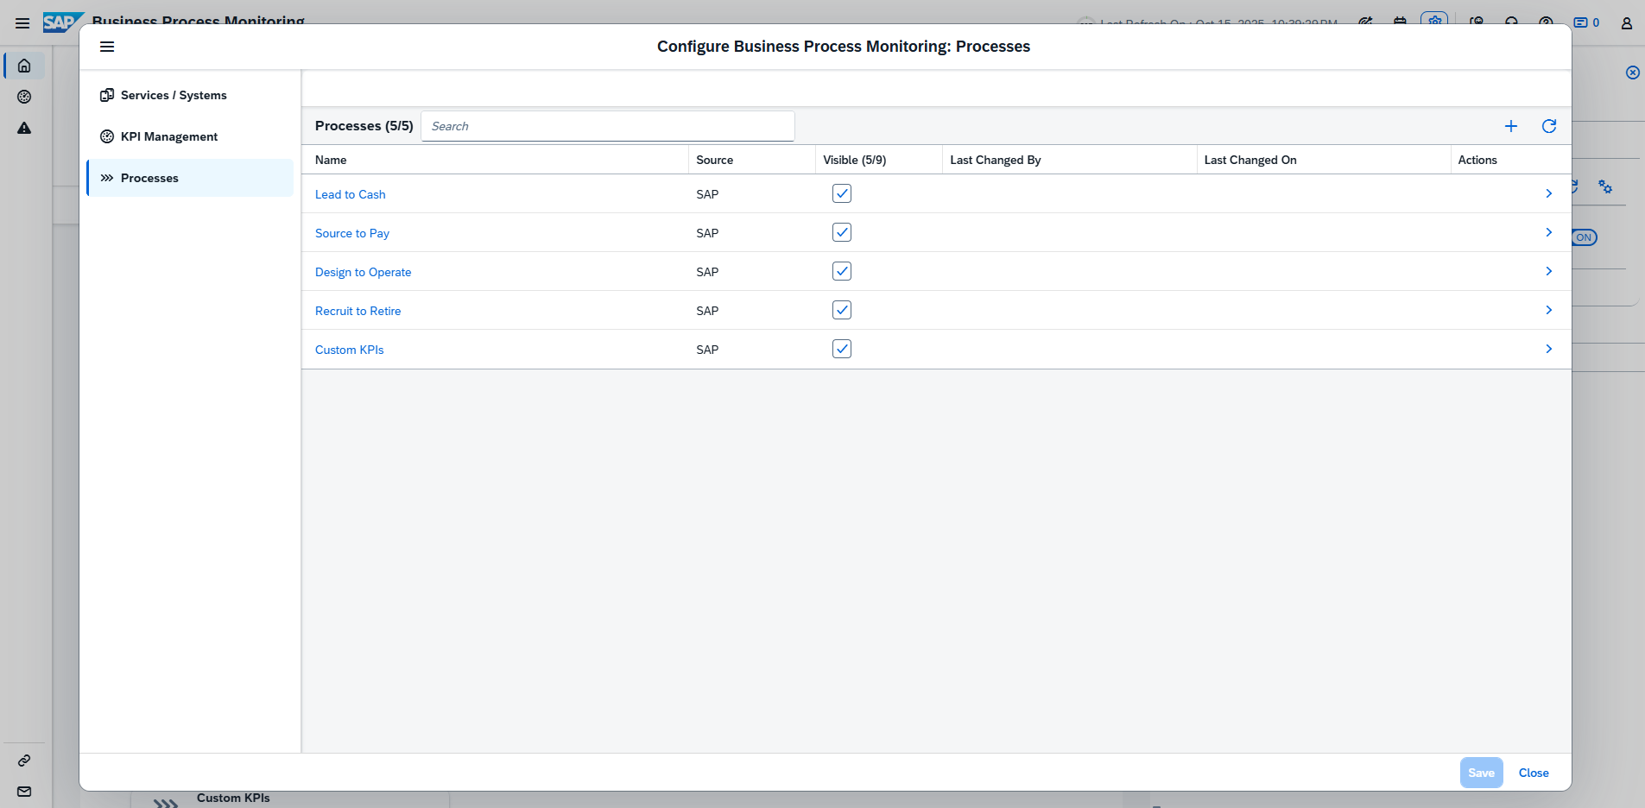Open the link icon in bottom sidebar
Image resolution: width=1645 pixels, height=808 pixels.
click(24, 761)
